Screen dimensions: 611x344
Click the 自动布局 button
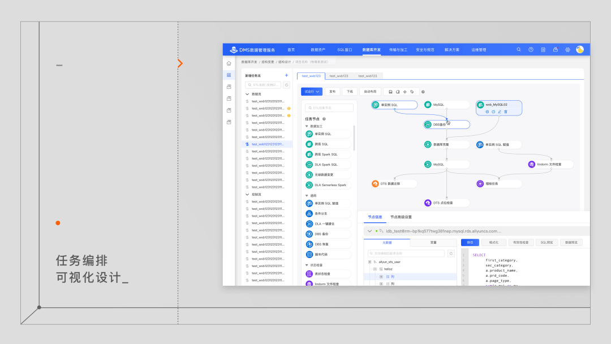(370, 92)
